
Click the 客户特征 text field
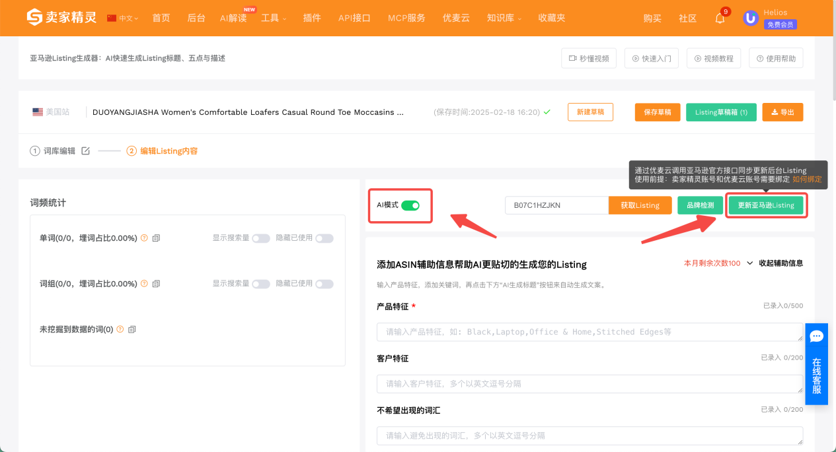point(589,383)
